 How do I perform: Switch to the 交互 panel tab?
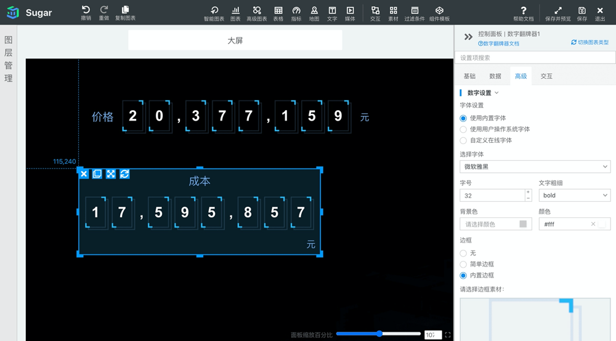[546, 76]
